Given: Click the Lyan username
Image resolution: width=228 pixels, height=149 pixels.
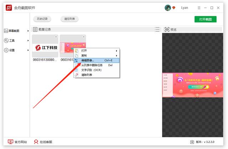Looking at the screenshot, I should click(185, 8).
